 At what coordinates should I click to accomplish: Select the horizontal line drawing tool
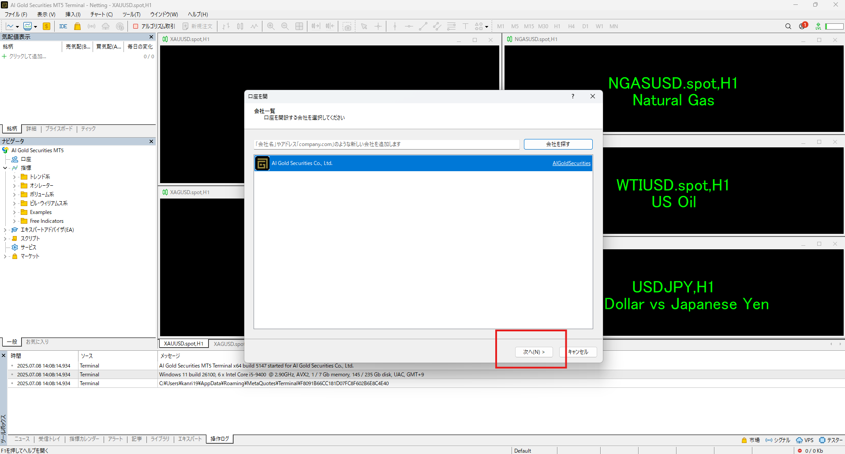tap(409, 26)
